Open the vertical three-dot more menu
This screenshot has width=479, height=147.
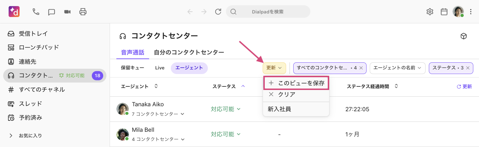pos(471,12)
